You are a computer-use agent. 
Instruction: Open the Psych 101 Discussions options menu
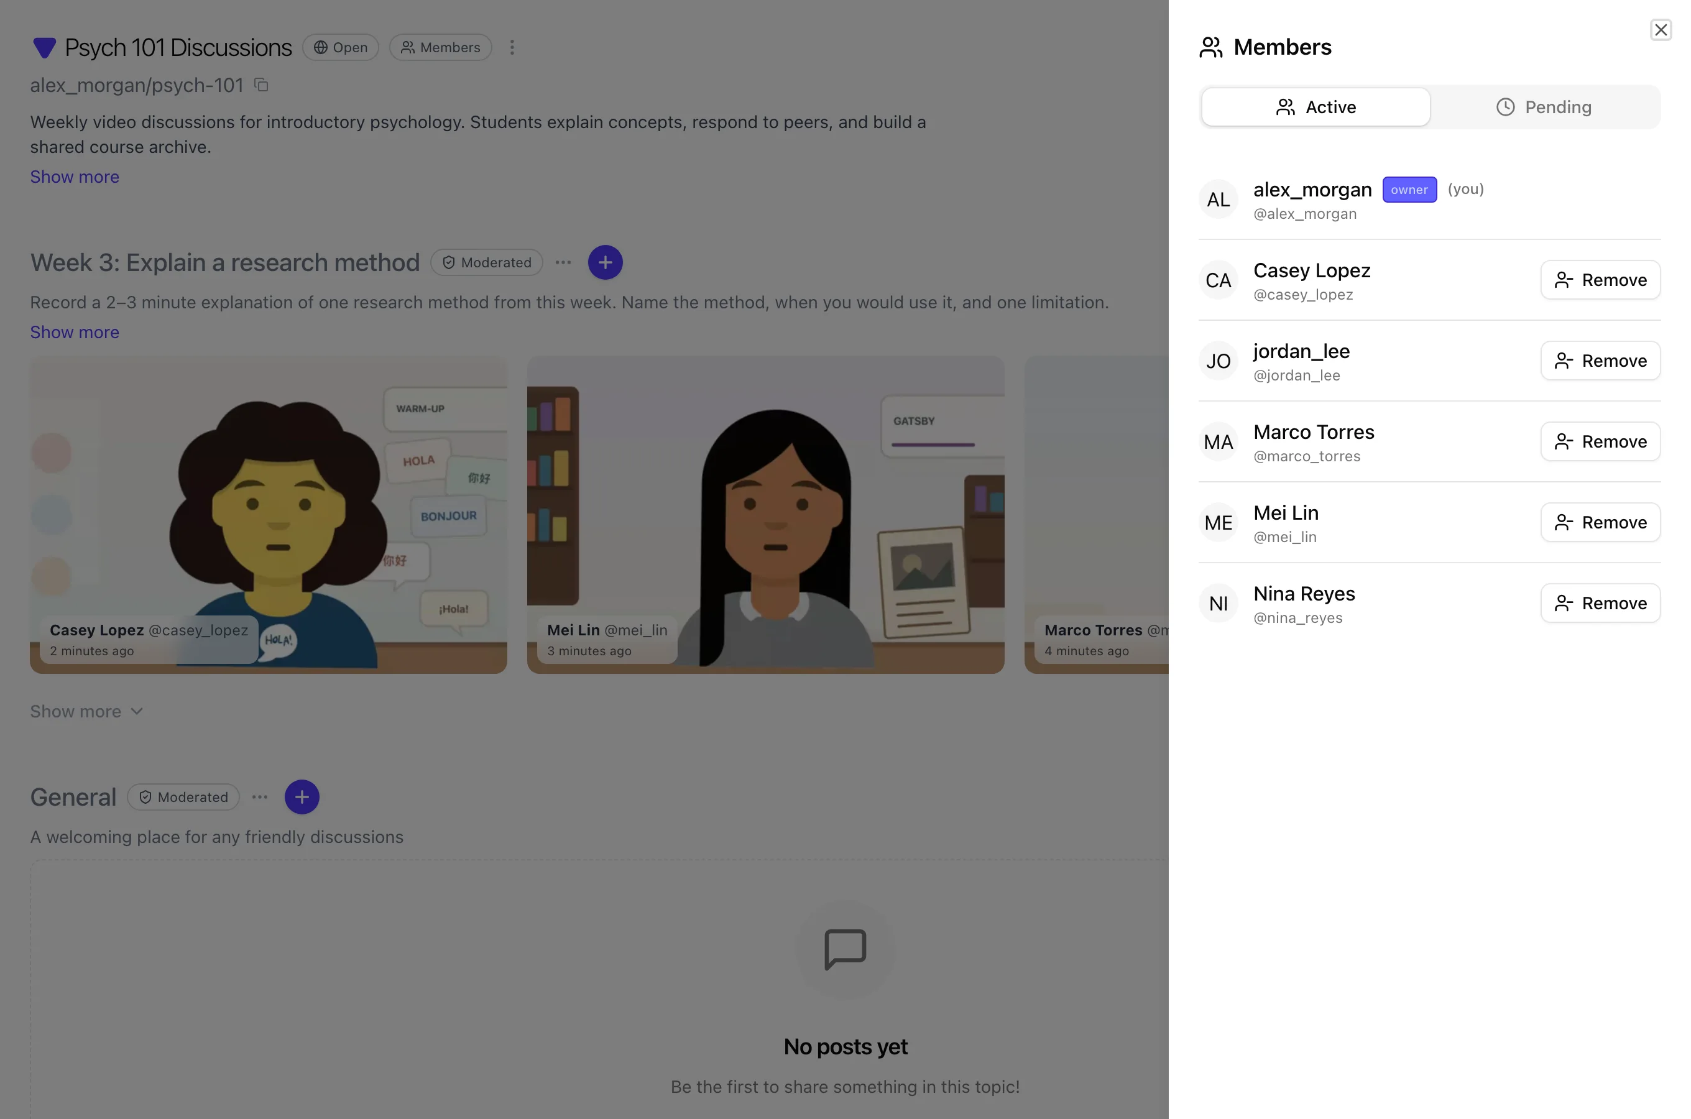512,47
